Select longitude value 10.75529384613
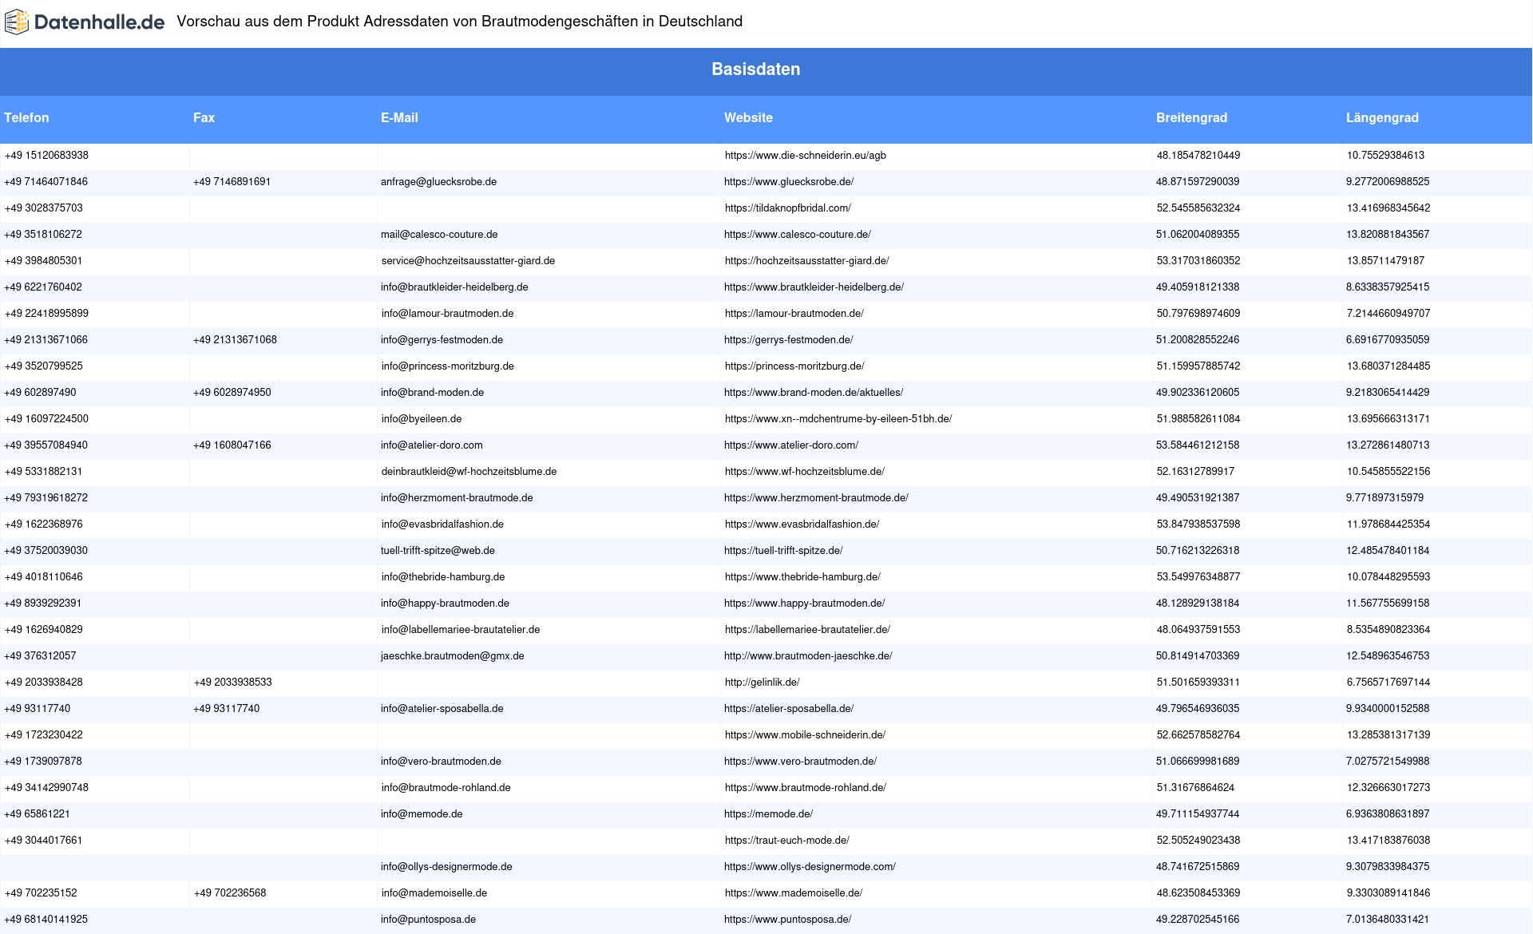The height and width of the screenshot is (934, 1533). click(1385, 156)
